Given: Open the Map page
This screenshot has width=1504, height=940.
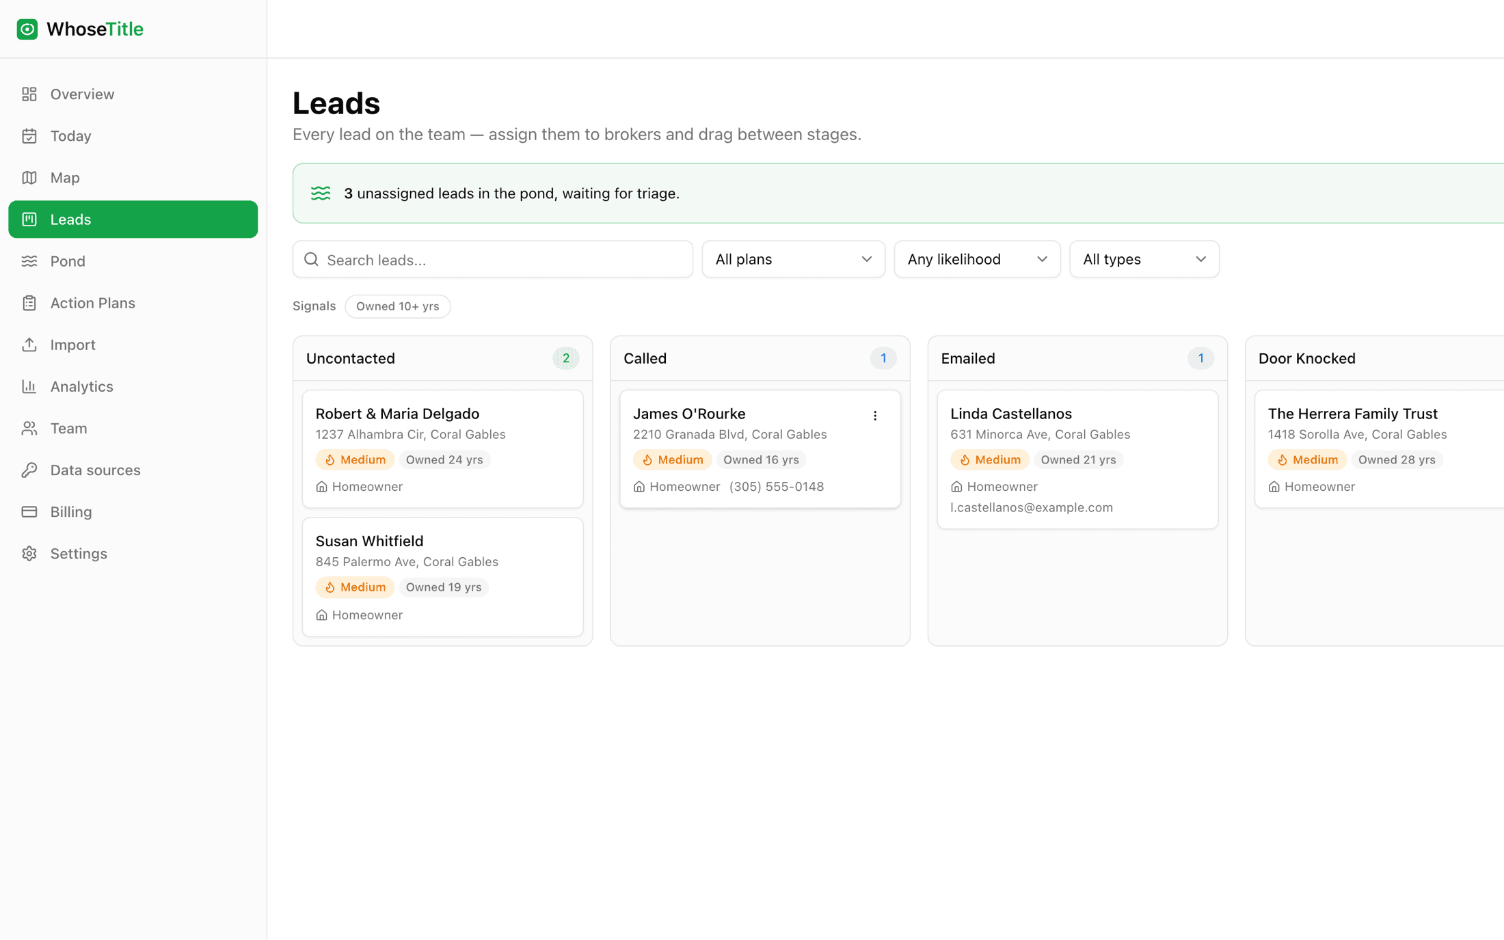Looking at the screenshot, I should [133, 178].
